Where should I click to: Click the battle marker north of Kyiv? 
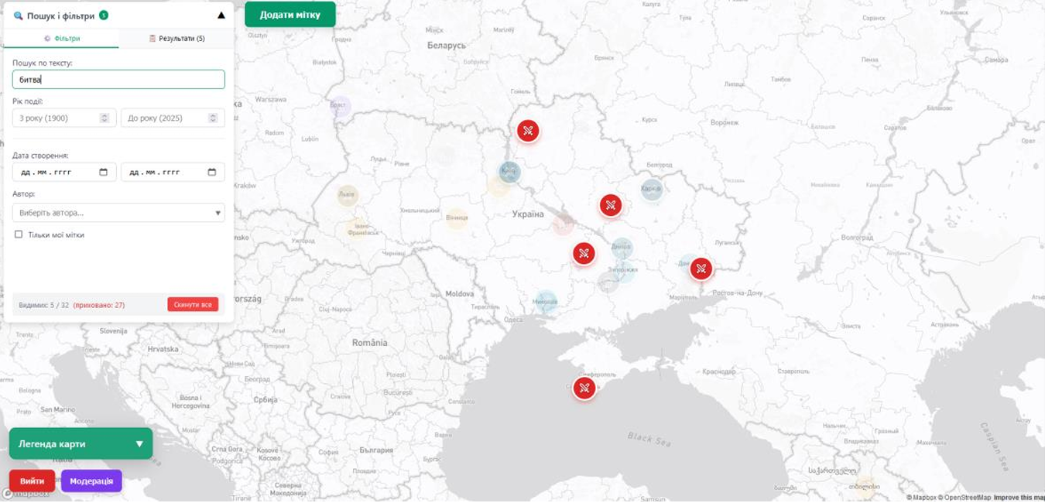click(528, 131)
